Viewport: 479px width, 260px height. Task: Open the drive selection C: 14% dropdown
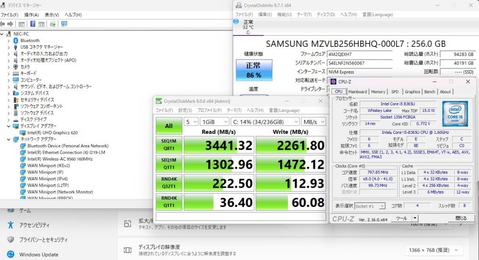[265, 122]
